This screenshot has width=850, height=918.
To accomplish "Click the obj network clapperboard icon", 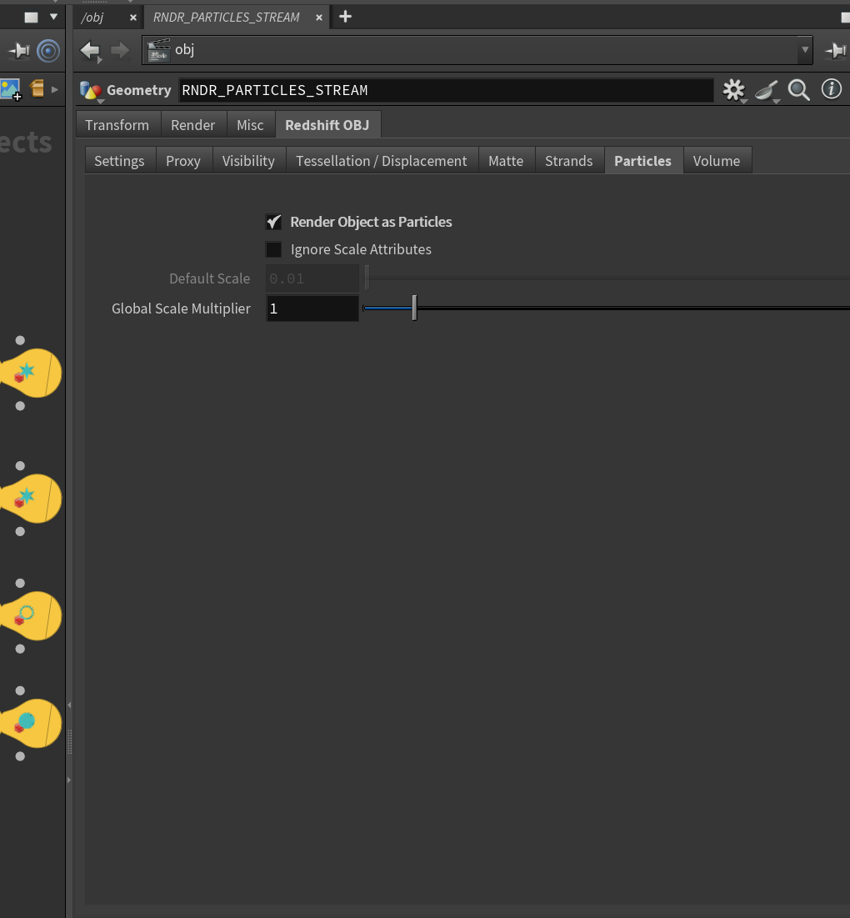I will click(158, 50).
